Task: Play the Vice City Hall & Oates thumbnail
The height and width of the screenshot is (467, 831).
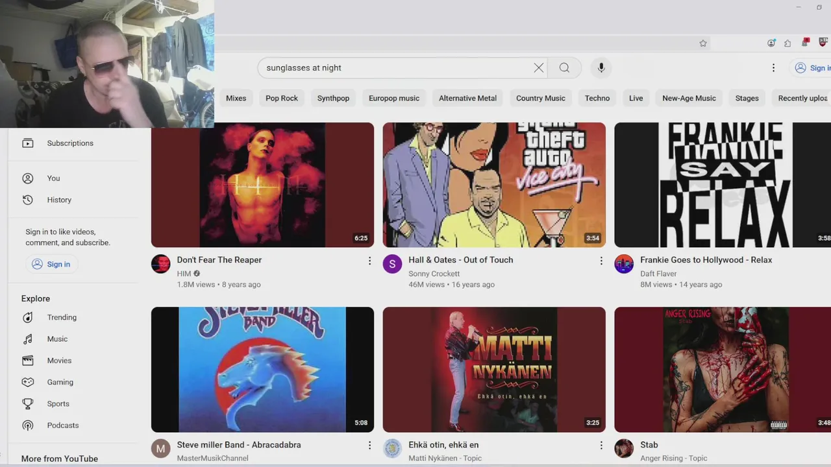Action: coord(494,185)
